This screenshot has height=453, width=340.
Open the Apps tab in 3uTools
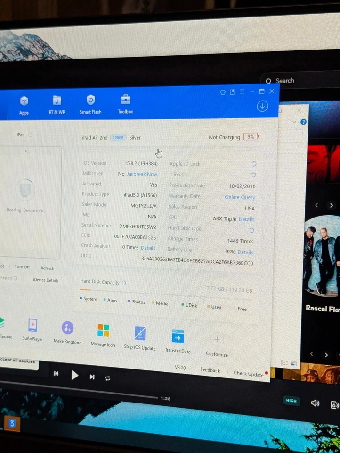pos(24,106)
